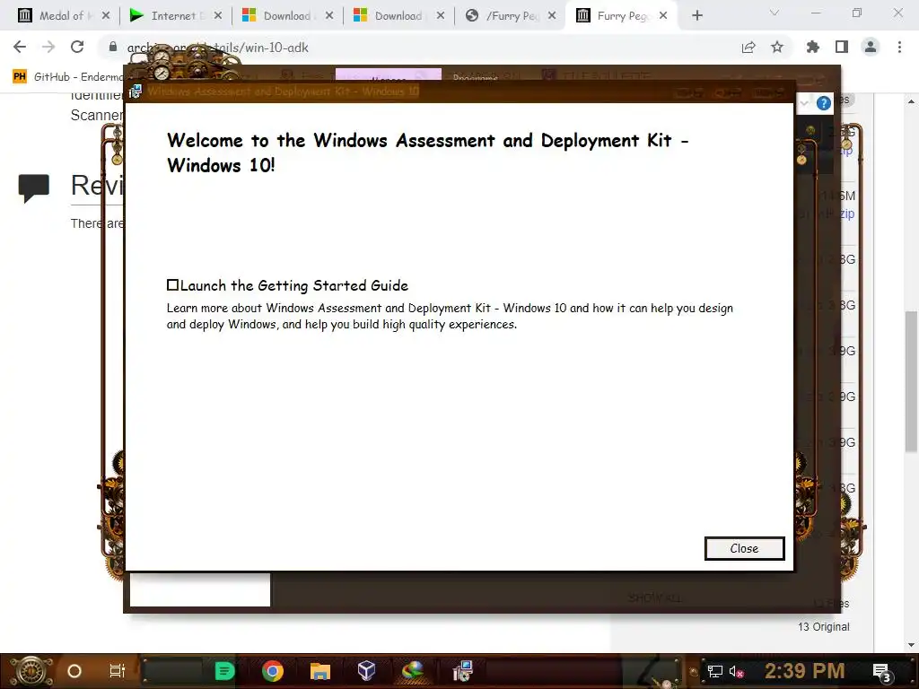
Task: Open the tab search dropdown
Action: pyautogui.click(x=775, y=13)
